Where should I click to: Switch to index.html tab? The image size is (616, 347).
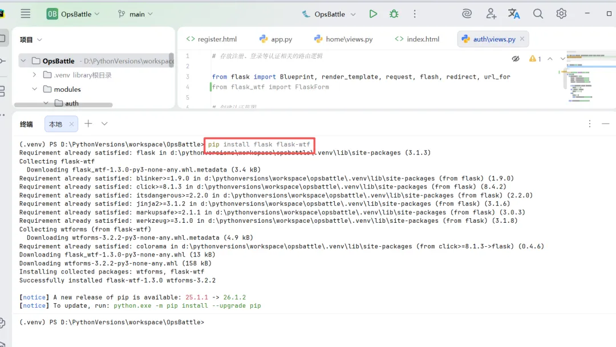tap(417, 39)
